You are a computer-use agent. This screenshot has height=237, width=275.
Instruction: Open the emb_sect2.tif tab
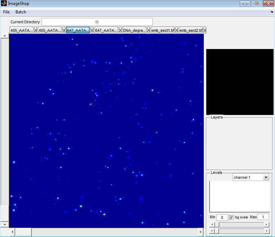pyautogui.click(x=191, y=30)
